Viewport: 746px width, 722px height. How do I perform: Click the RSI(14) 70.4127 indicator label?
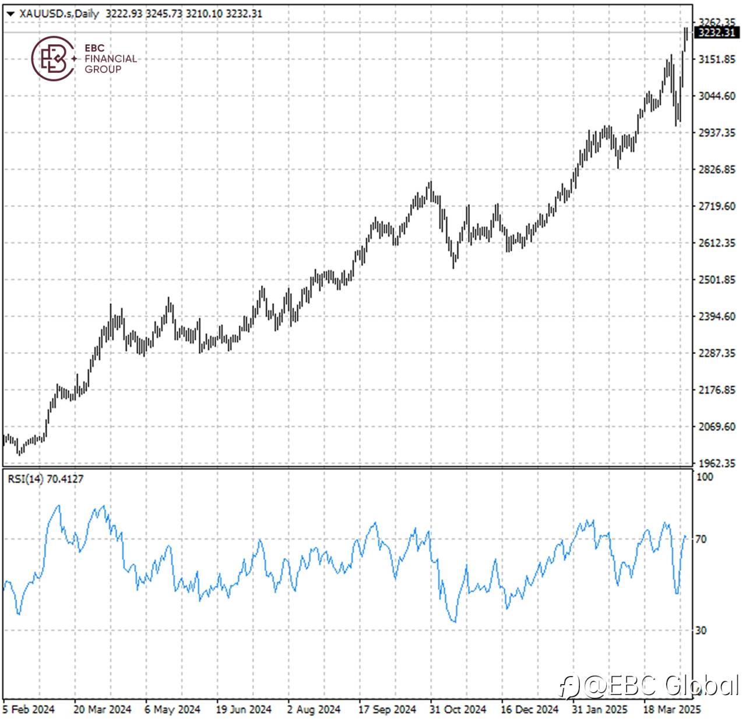click(x=45, y=479)
